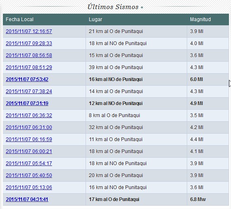The width and height of the screenshot is (231, 209).
Task: Open the 2015/11/07 06:00:21 earthquake link
Action: 29,151
